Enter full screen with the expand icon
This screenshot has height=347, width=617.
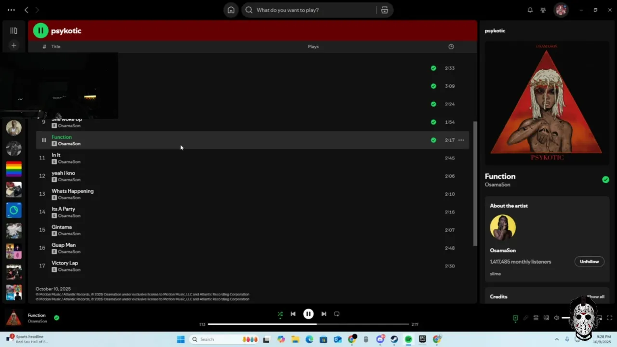(610, 318)
